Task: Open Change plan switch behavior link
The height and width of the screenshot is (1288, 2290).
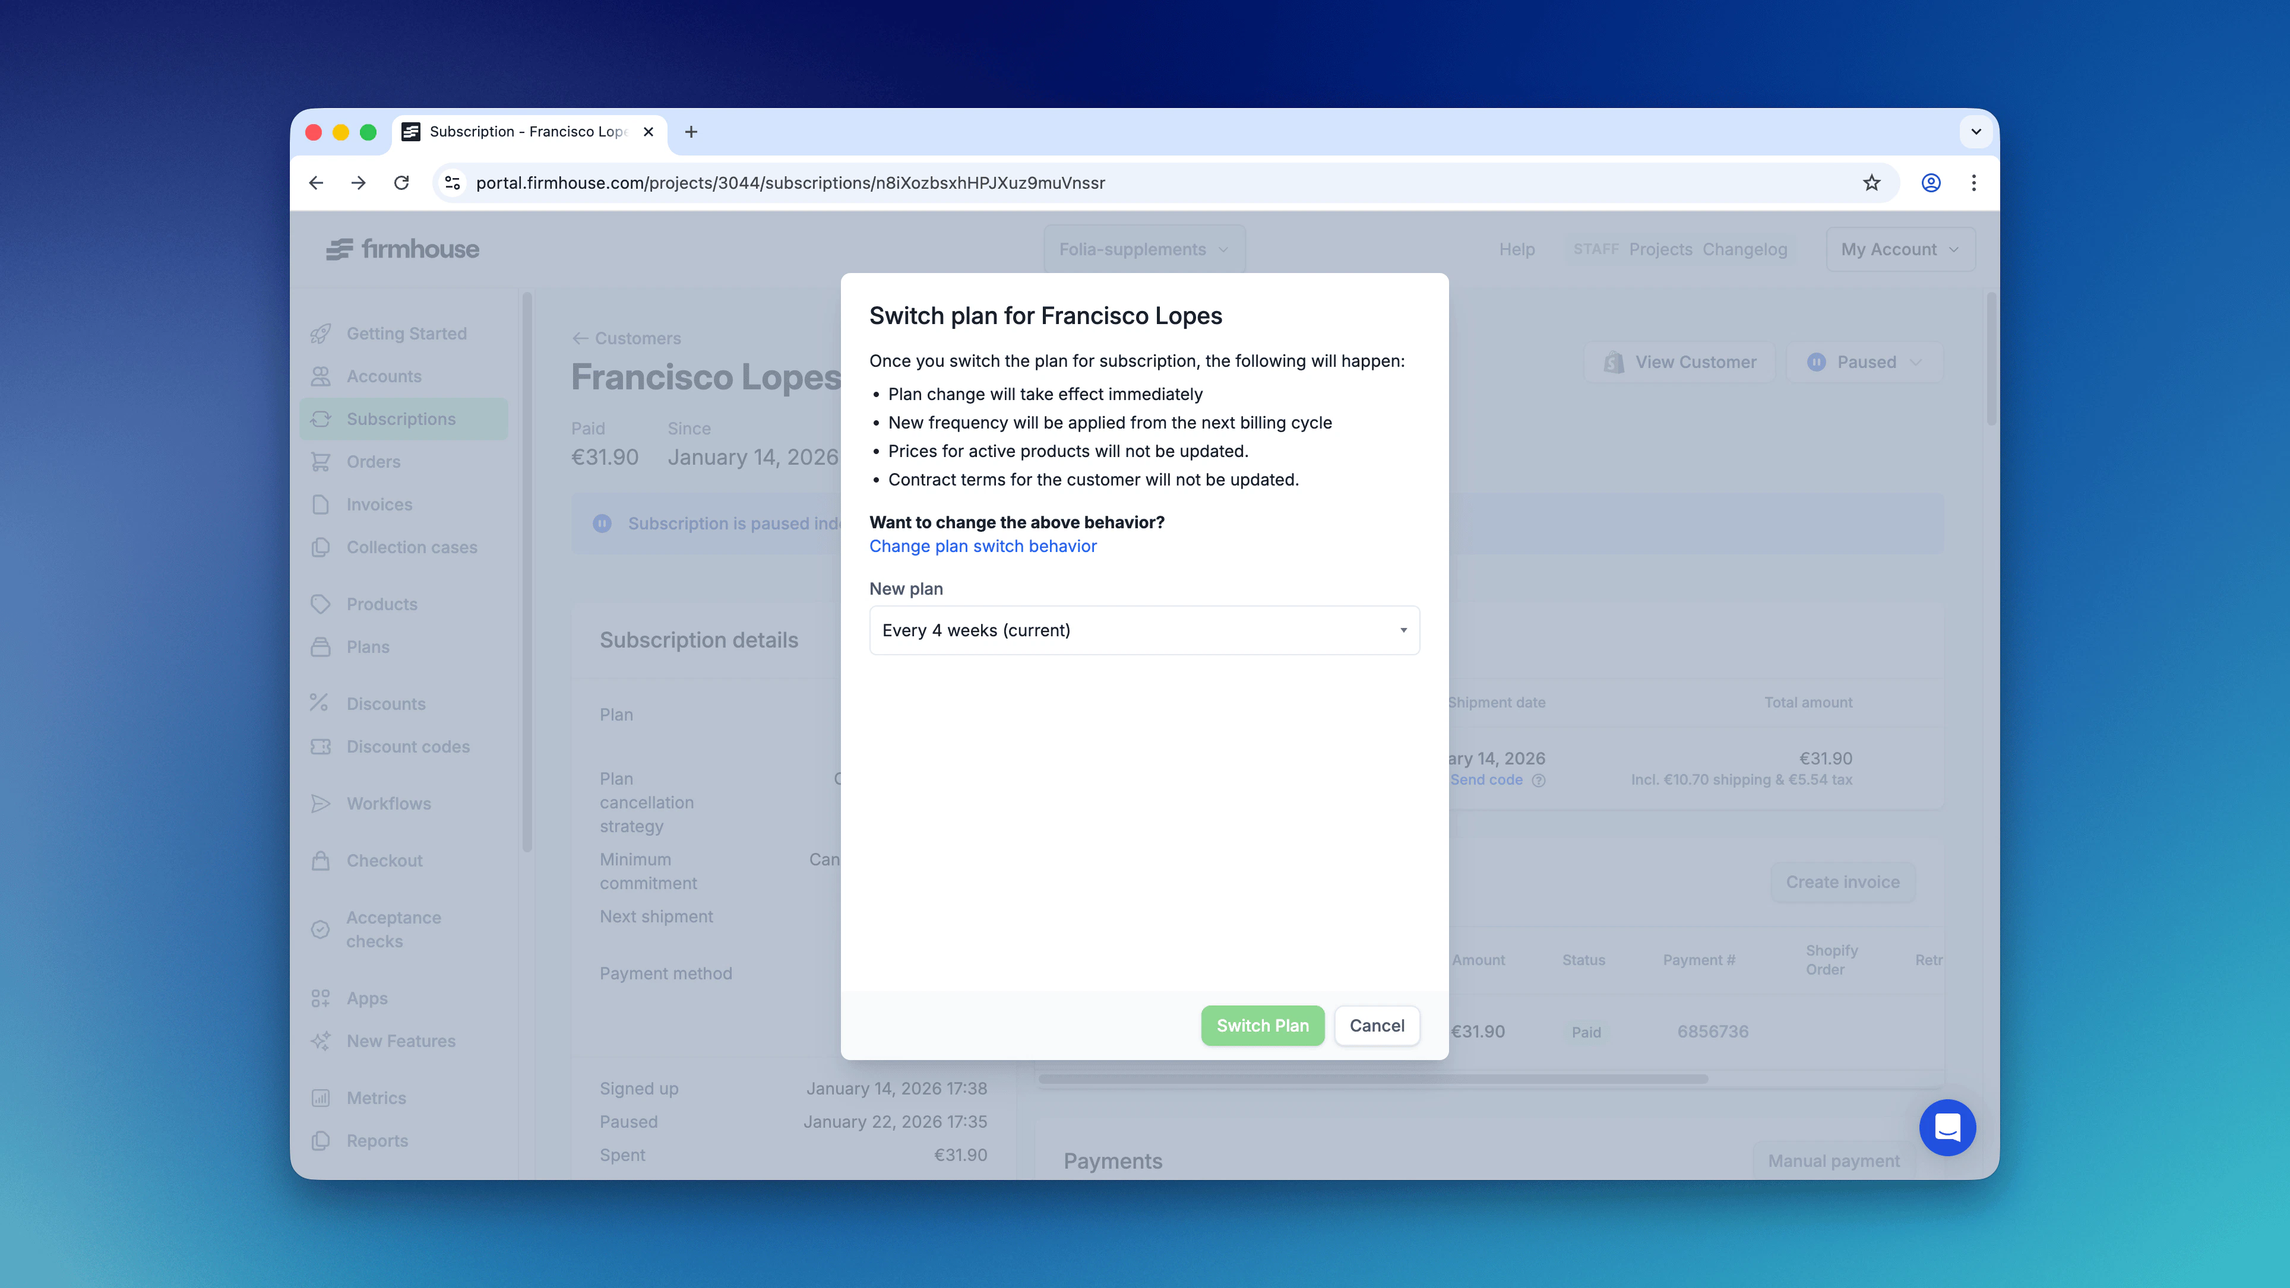Action: (982, 546)
